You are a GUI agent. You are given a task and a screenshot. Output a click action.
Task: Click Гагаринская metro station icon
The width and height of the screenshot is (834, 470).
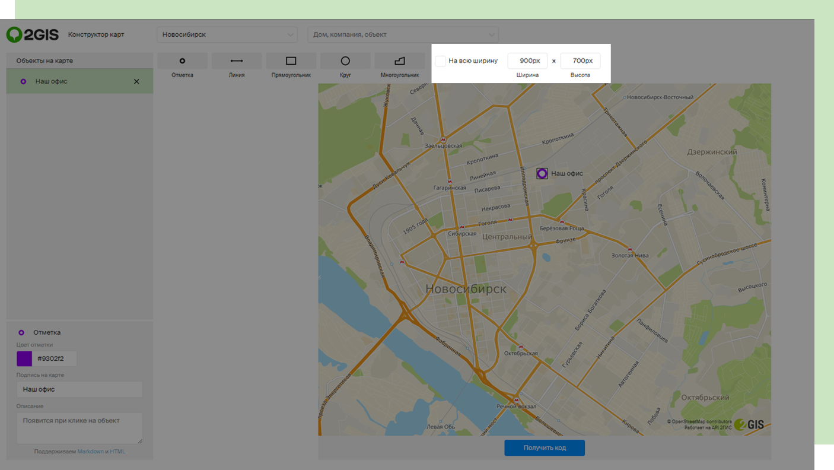[450, 182]
